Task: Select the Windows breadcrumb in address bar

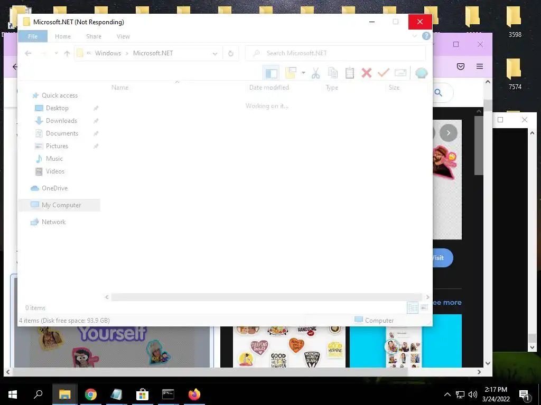Action: 108,53
